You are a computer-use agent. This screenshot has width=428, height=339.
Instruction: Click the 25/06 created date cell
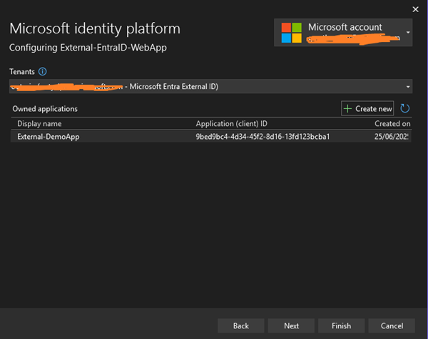[392, 136]
